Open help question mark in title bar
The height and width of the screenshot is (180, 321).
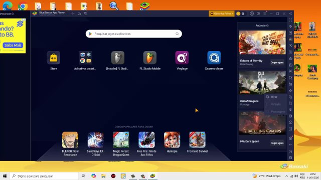click(x=258, y=13)
